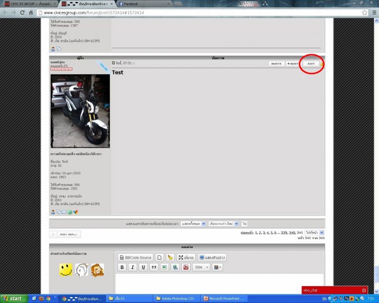
Task: Click the MSN butterfly icon under sunwitjim's post
Action: (76, 212)
